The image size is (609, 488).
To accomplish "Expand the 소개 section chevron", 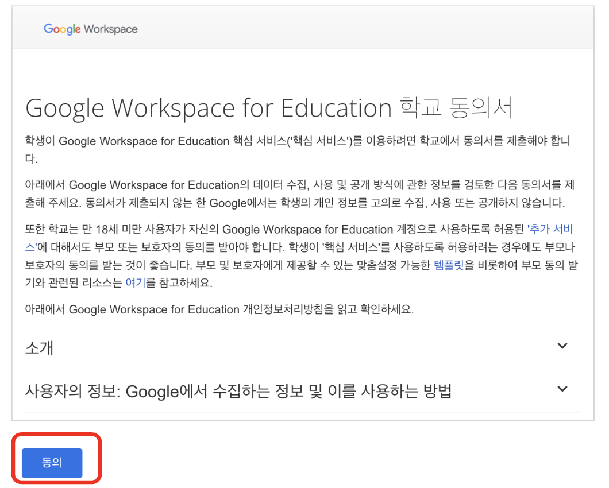I will (x=562, y=346).
